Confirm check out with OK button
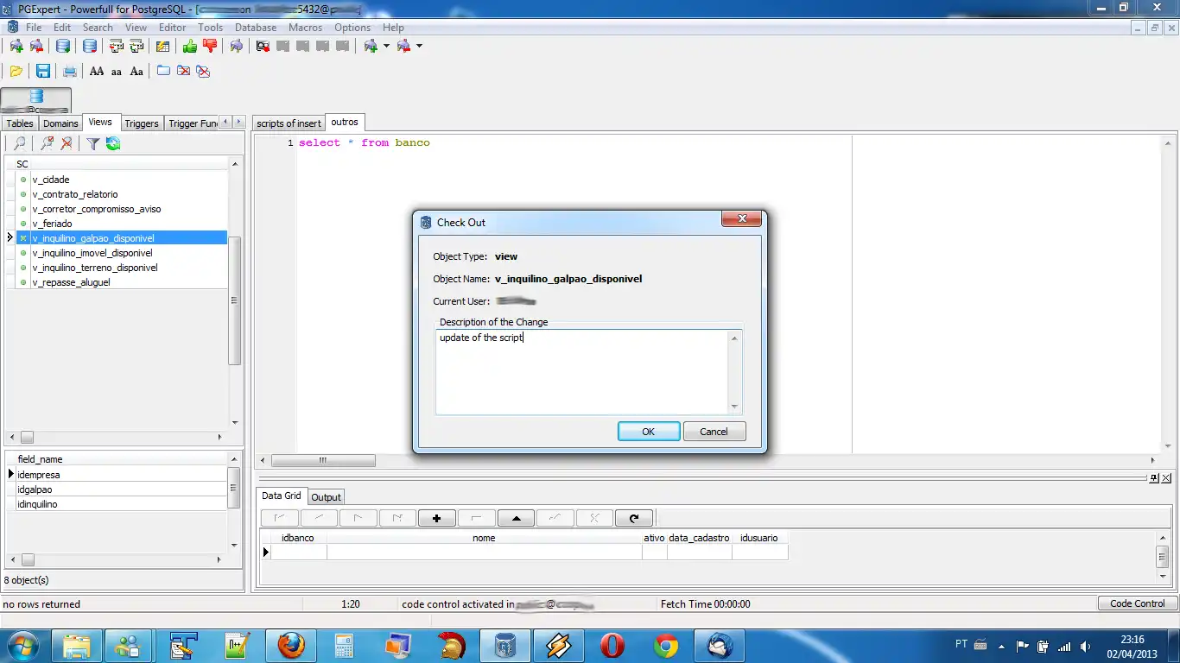1180x663 pixels. point(649,432)
